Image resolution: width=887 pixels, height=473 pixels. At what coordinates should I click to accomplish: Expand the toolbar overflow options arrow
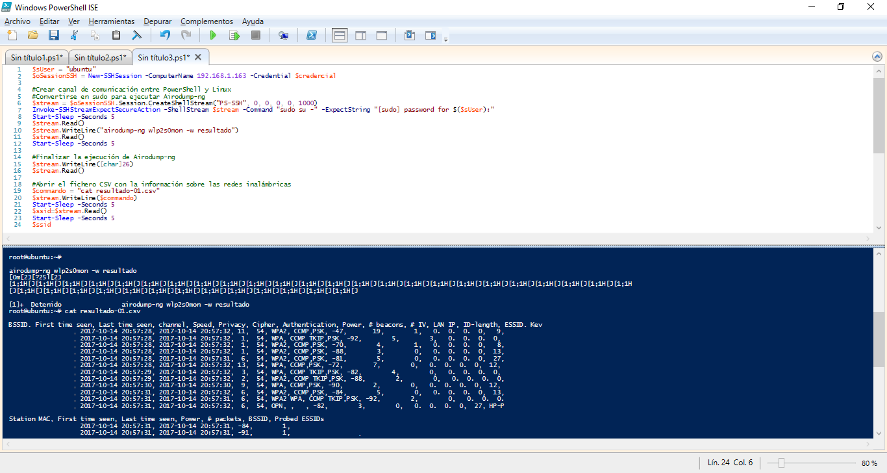click(445, 39)
